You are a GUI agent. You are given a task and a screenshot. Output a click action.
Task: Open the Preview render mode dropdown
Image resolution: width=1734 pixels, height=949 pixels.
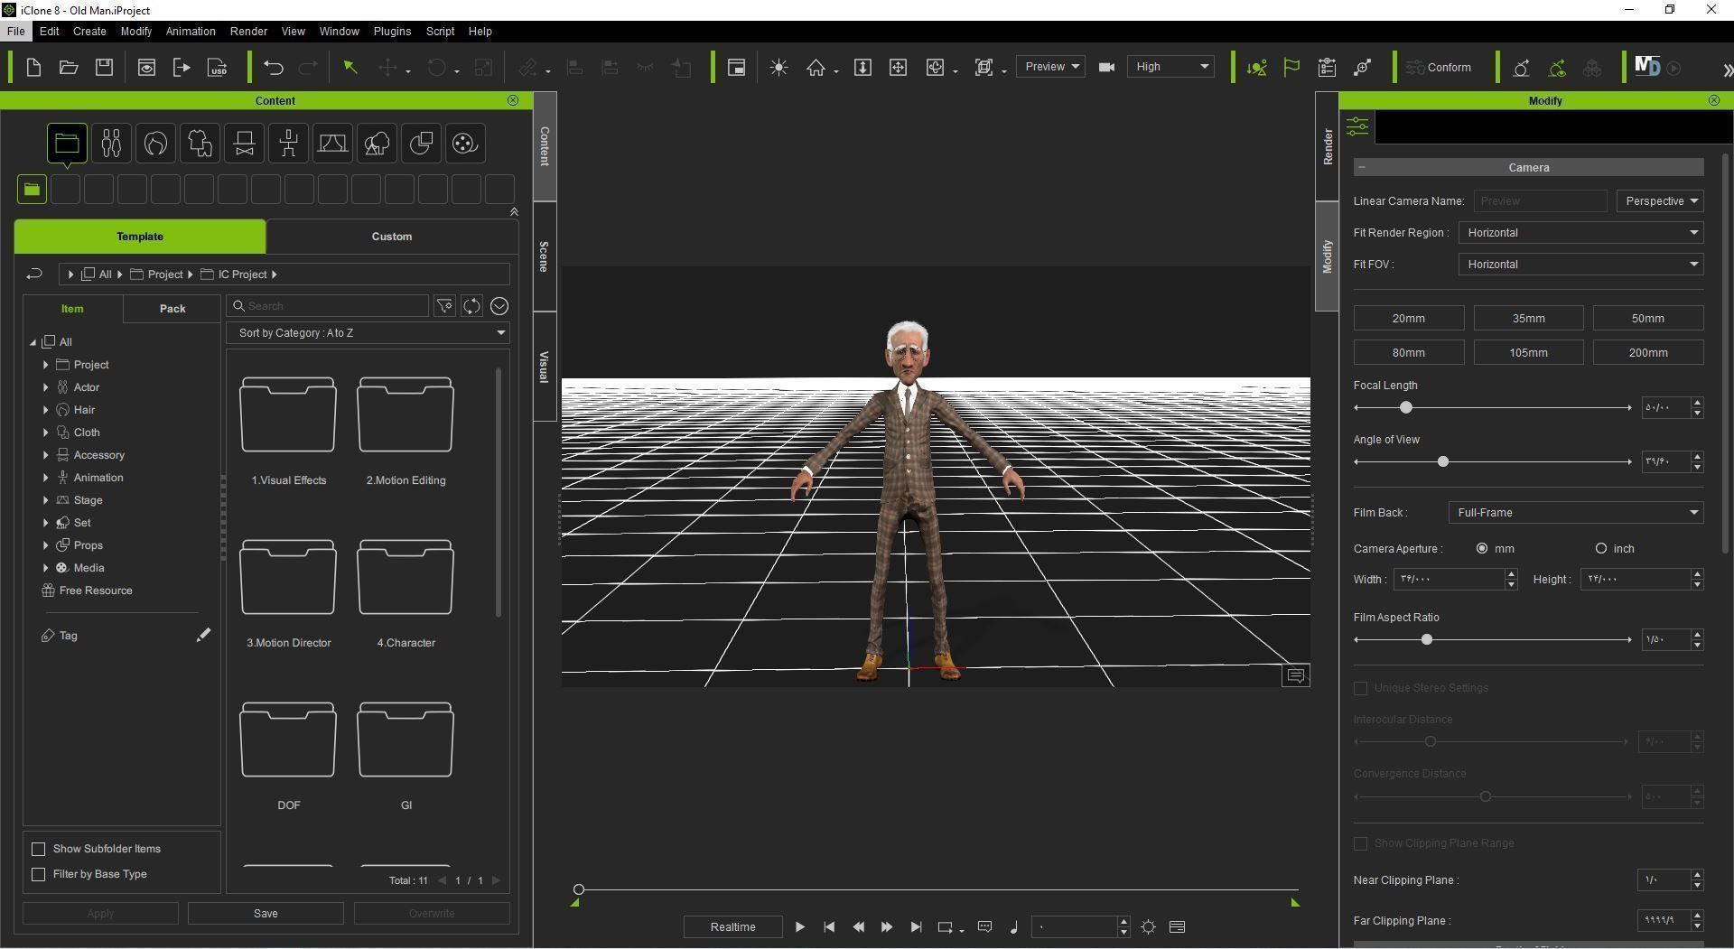click(x=1050, y=67)
